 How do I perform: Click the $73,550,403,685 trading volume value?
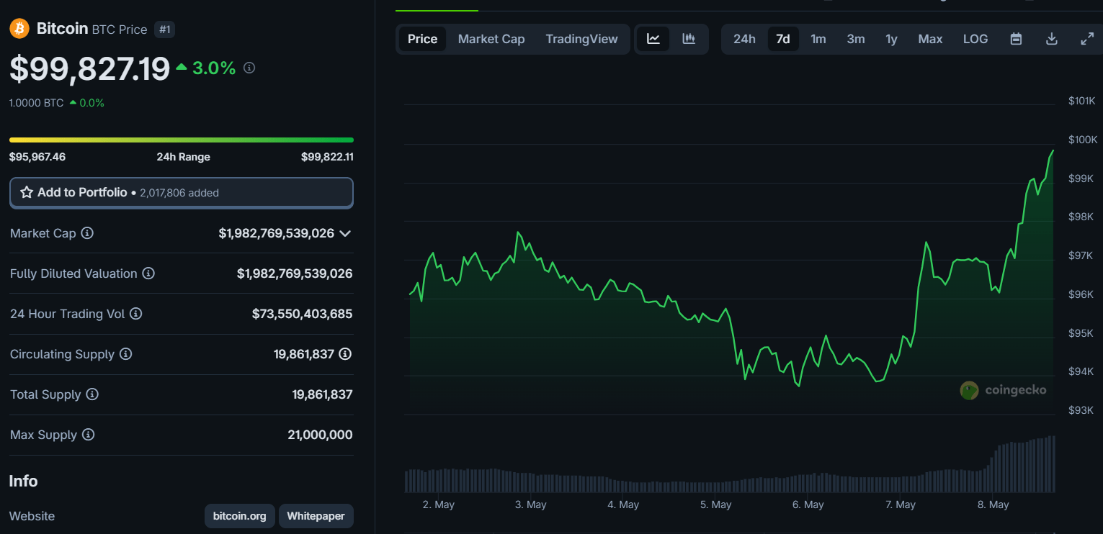(302, 314)
